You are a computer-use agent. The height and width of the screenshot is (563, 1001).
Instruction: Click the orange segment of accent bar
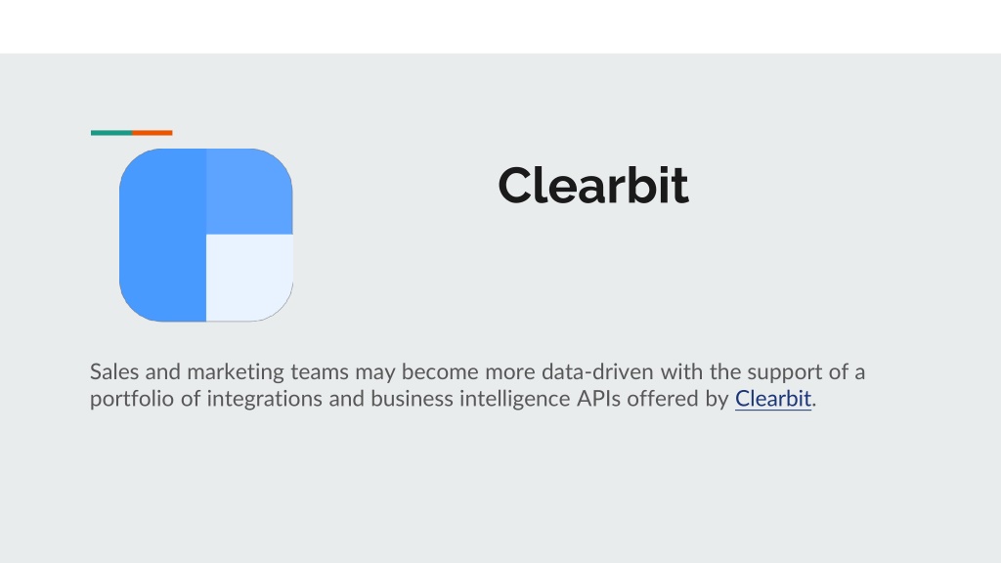(152, 133)
